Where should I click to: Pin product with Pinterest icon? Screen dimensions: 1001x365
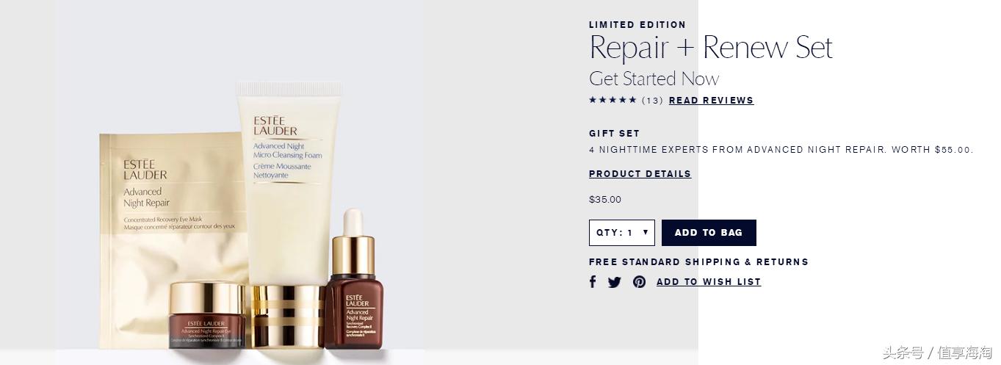[x=640, y=282]
